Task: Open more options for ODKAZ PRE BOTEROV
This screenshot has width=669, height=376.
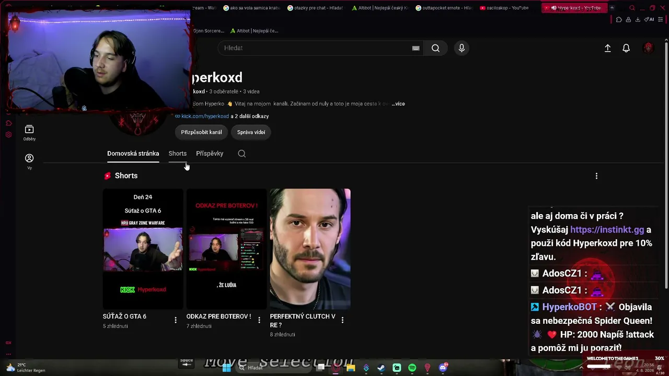Action: point(259,320)
